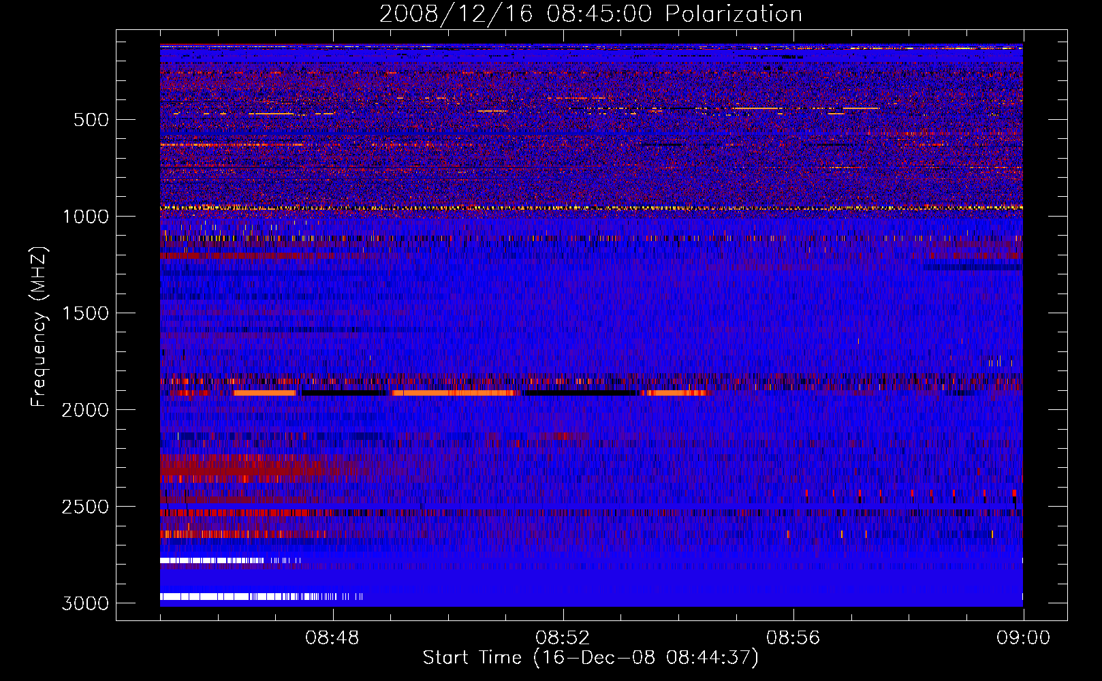Click the 3000 frequency tick label

click(x=86, y=603)
